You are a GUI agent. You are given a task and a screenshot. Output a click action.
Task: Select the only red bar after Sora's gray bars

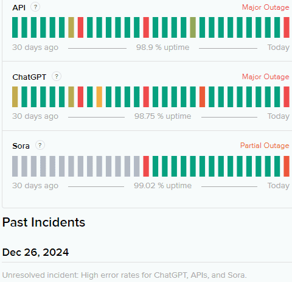click(146, 166)
